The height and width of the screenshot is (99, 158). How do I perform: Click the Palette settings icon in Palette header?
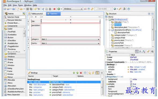24,14
